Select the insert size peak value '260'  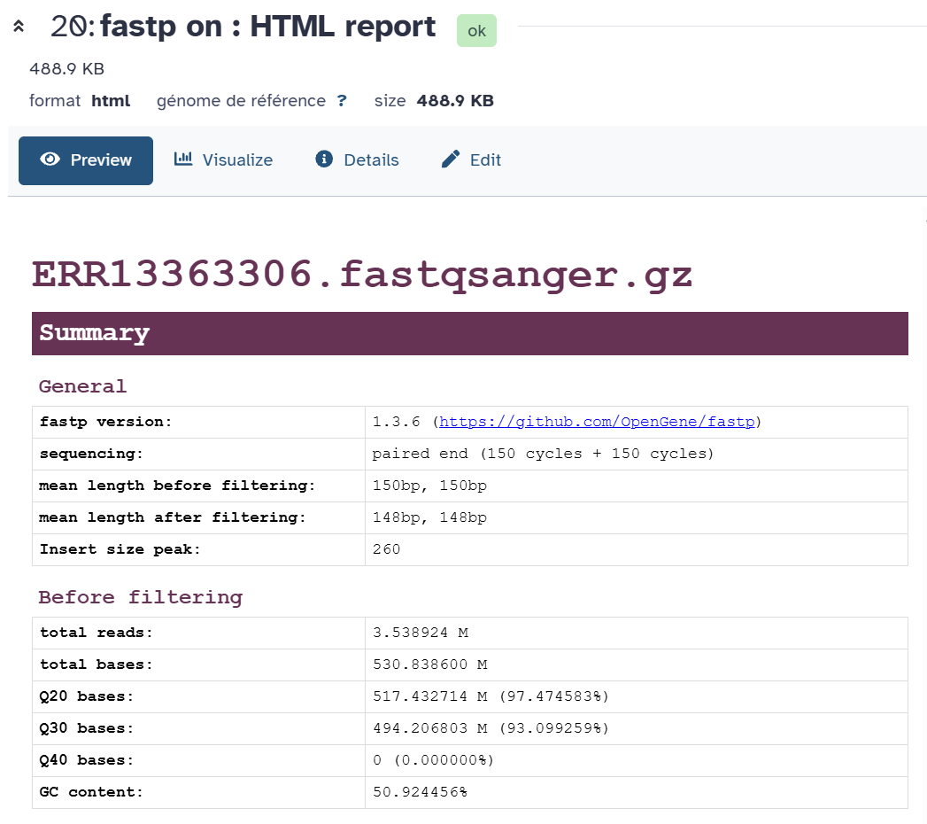pos(636,550)
